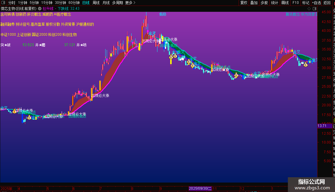Click the 融资融券 tag

click(x=7, y=24)
